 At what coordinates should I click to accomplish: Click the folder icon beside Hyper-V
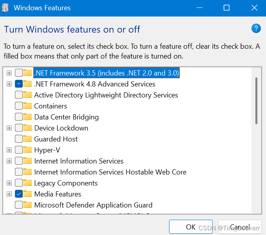[x=27, y=150]
